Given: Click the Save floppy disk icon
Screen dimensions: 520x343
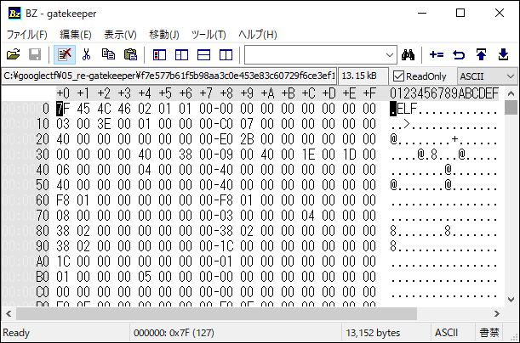Looking at the screenshot, I should [35, 54].
